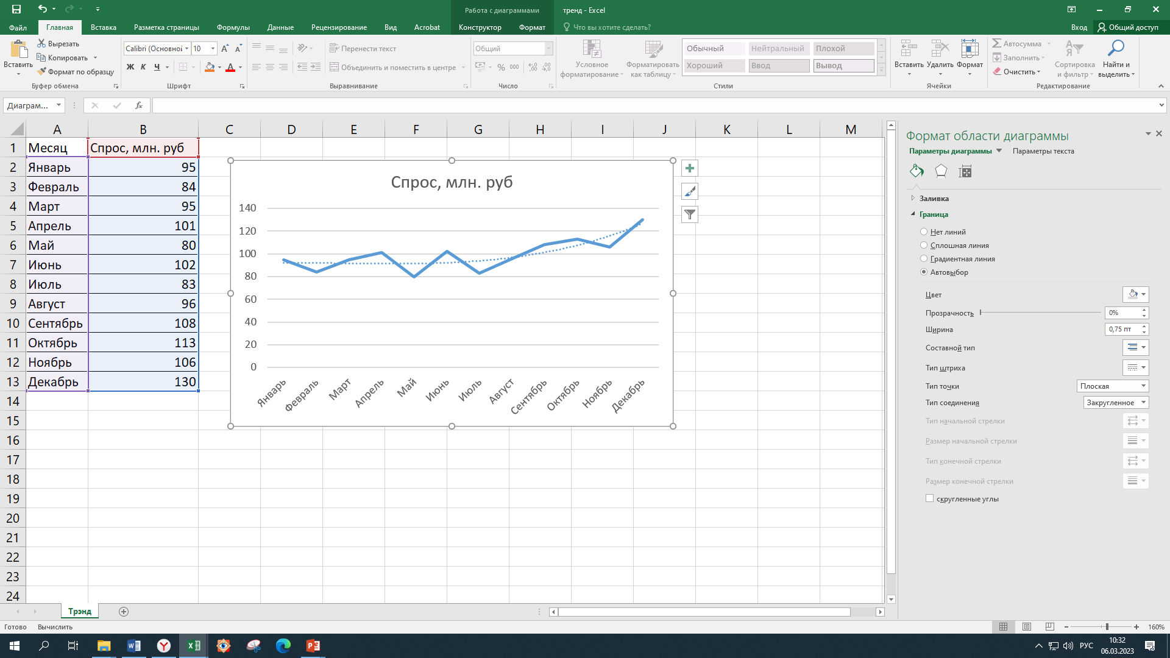Viewport: 1170px width, 658px height.
Task: Enable 'скругленные углы' checkbox
Action: pos(929,498)
